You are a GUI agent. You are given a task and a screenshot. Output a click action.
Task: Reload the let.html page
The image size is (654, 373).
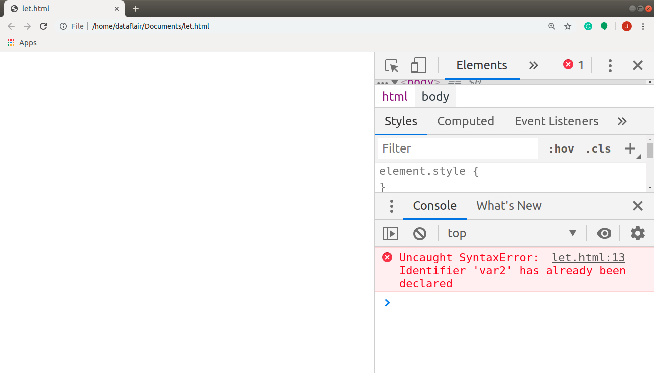coord(43,26)
